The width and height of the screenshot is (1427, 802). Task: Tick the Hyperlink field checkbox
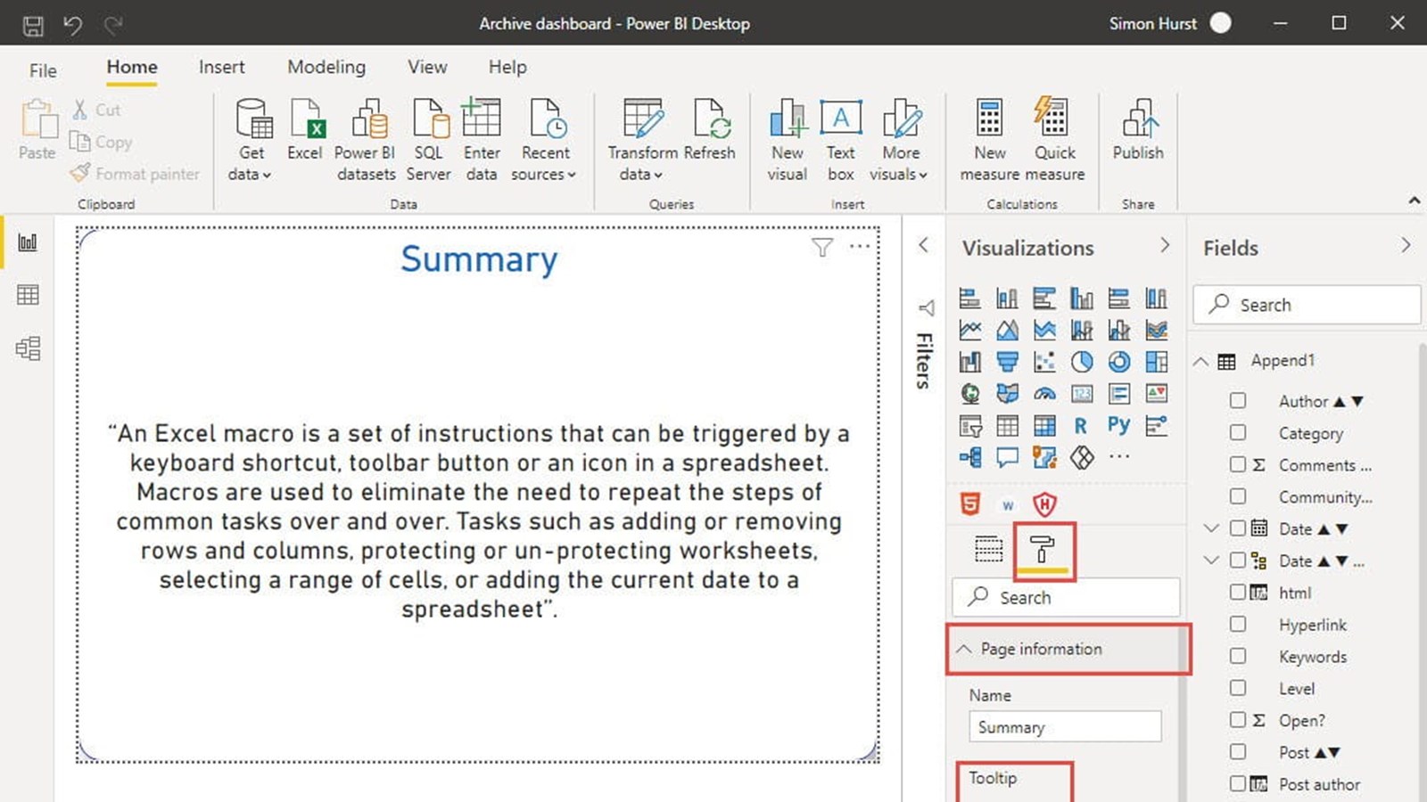[x=1238, y=625]
